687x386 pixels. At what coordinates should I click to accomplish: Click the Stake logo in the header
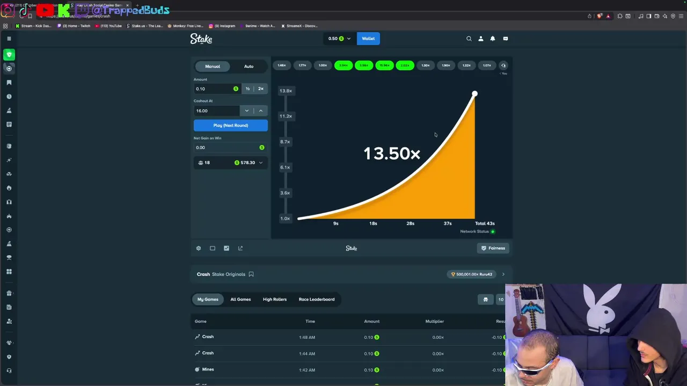click(x=201, y=39)
